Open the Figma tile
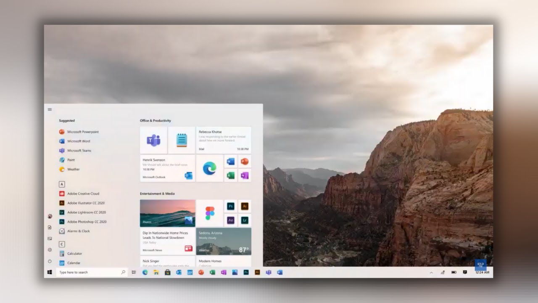The width and height of the screenshot is (538, 303). coord(209,213)
